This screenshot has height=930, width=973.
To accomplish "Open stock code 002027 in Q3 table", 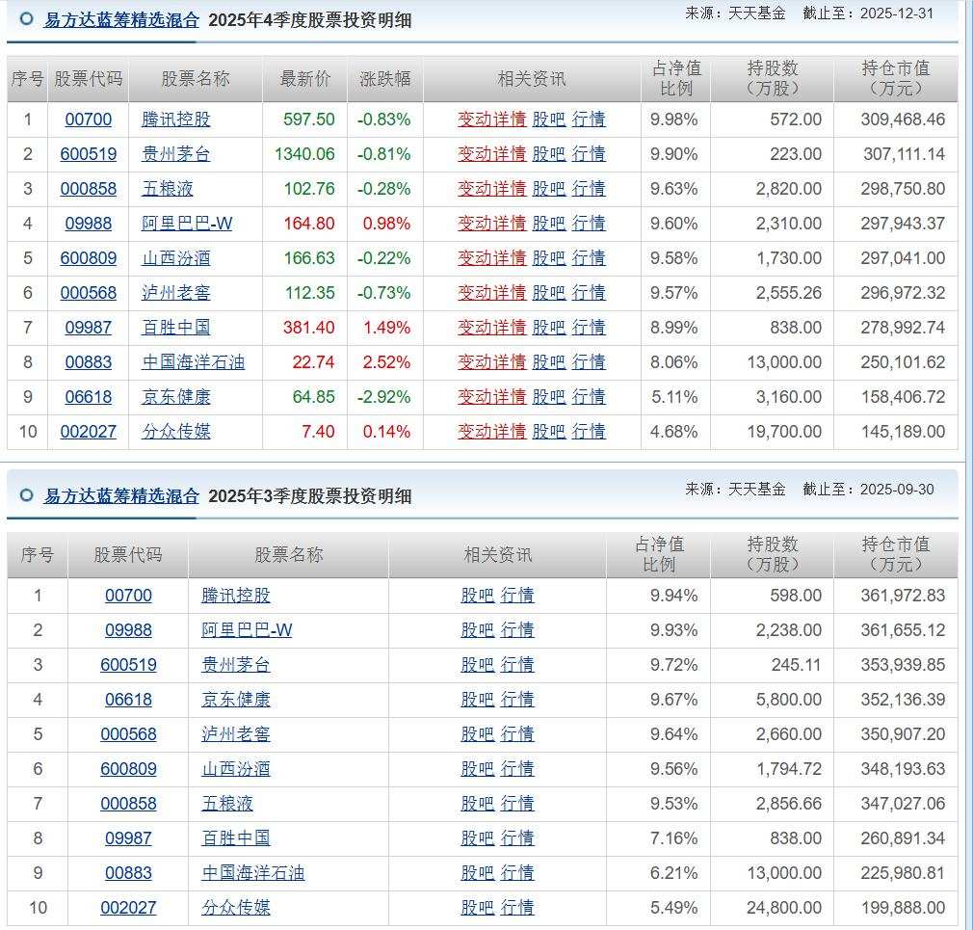I will pyautogui.click(x=128, y=907).
